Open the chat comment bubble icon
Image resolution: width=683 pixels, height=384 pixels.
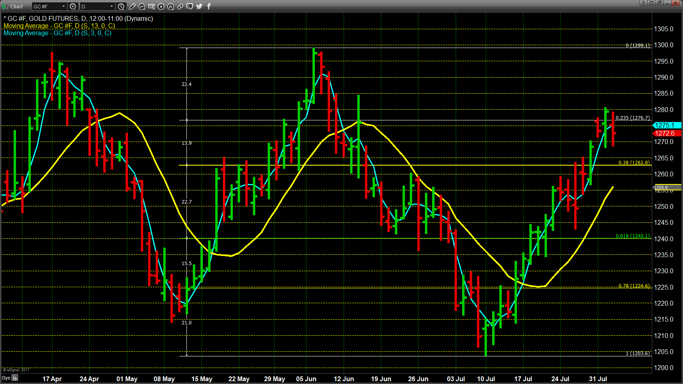tap(190, 6)
